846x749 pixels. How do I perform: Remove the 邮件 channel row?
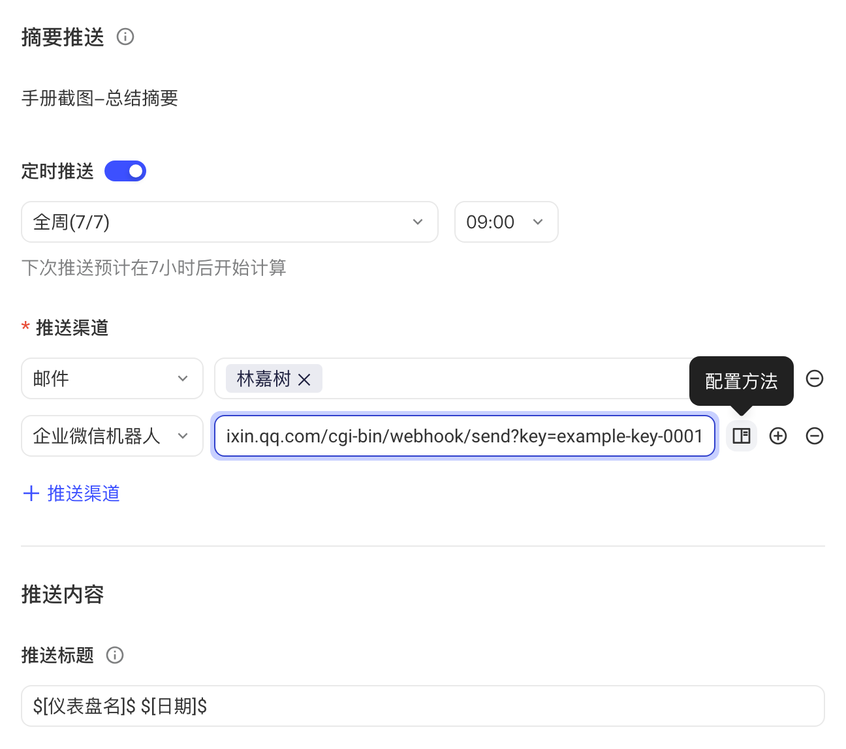[x=815, y=378]
